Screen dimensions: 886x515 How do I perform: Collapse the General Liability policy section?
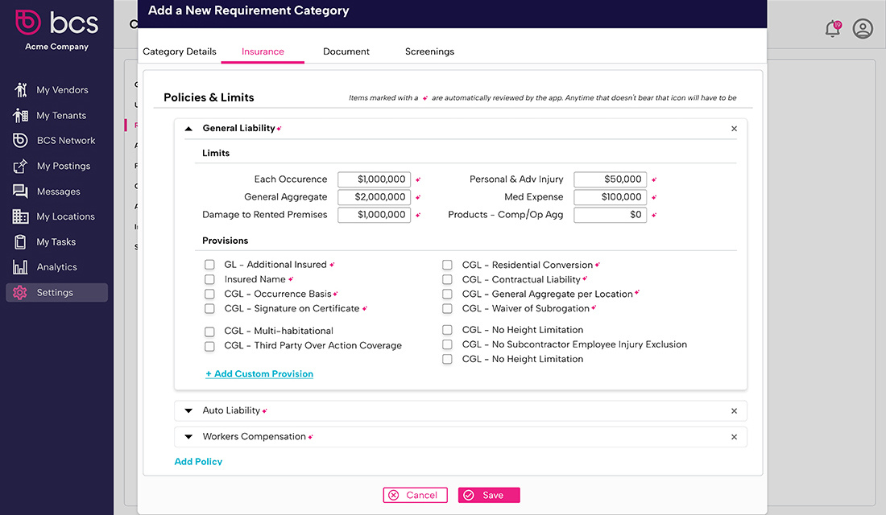188,128
